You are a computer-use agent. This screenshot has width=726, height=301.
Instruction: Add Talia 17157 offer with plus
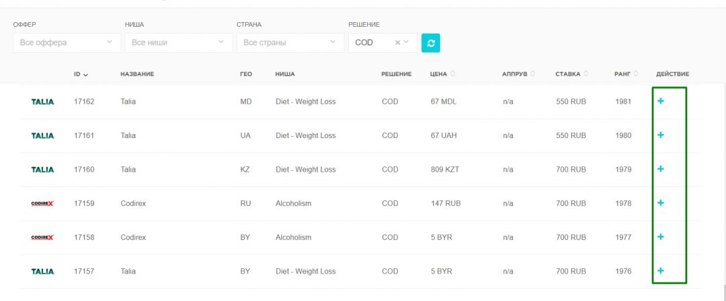[661, 271]
